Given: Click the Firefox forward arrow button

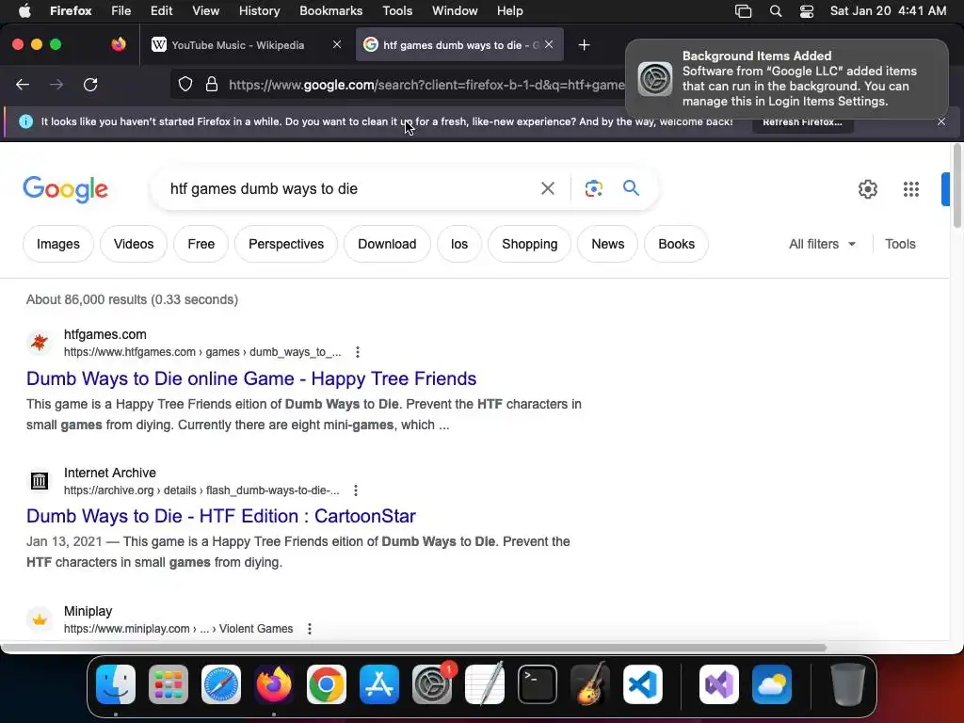Looking at the screenshot, I should pyautogui.click(x=56, y=84).
